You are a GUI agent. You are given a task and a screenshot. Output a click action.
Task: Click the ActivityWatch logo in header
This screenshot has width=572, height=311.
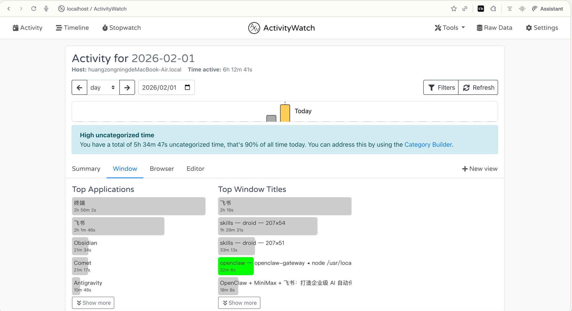[x=282, y=28]
